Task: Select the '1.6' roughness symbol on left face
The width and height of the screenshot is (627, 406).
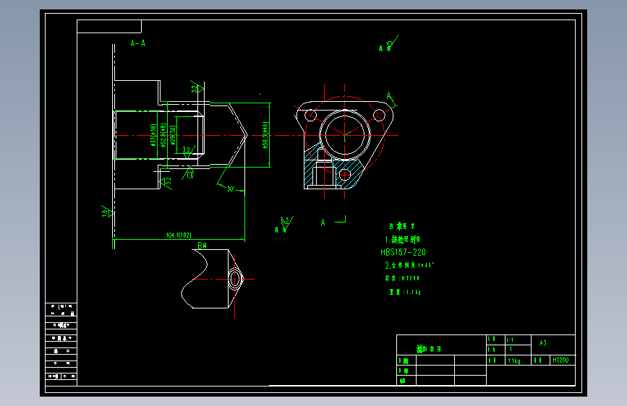Action: point(106,212)
